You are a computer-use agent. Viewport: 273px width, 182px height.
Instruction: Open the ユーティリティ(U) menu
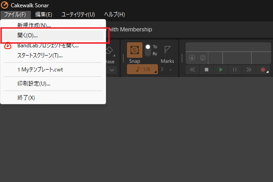78,15
